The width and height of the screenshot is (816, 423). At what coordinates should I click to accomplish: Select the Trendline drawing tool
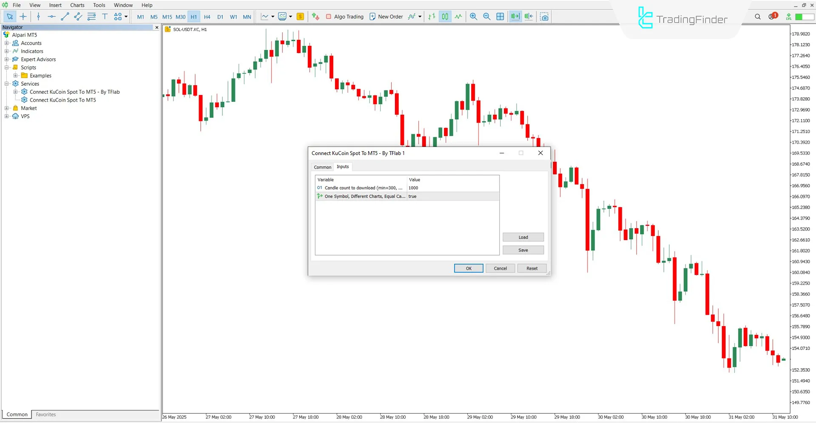coord(65,17)
